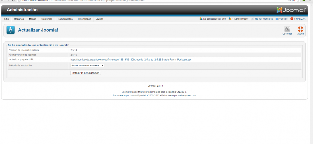Open the Sitio menu

(x=7, y=19)
